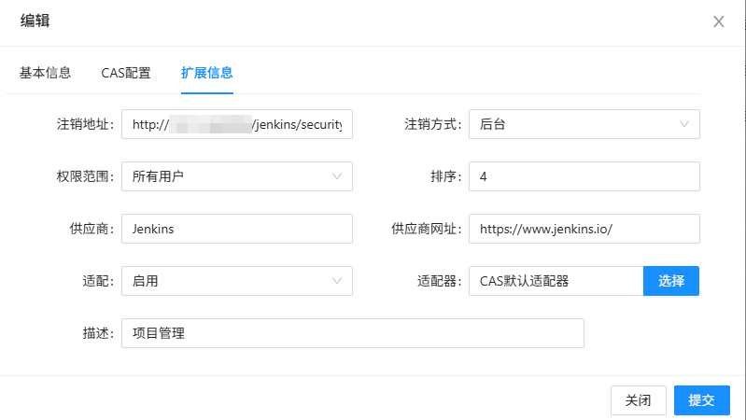Focus the 注销地址 URL input field

tap(237, 124)
